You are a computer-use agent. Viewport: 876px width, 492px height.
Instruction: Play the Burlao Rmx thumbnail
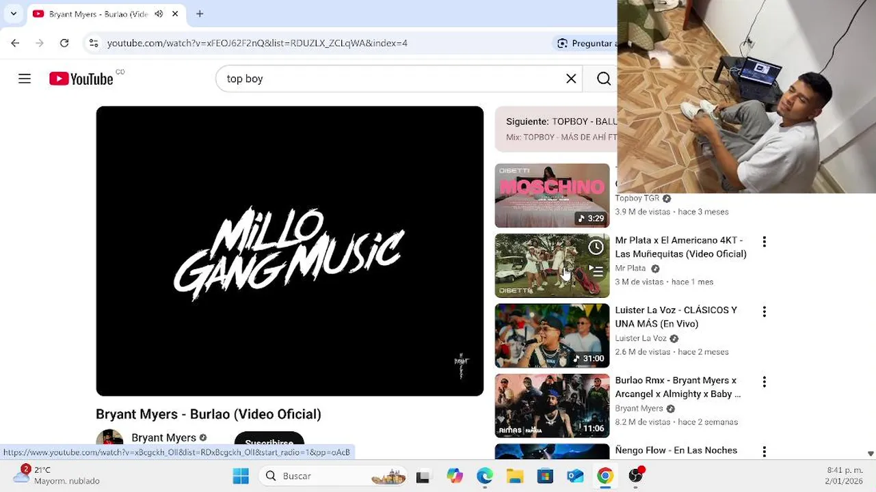[x=552, y=406]
